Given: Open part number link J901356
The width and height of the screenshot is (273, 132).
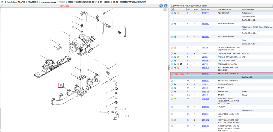Looking at the screenshot, I should 205,47.
